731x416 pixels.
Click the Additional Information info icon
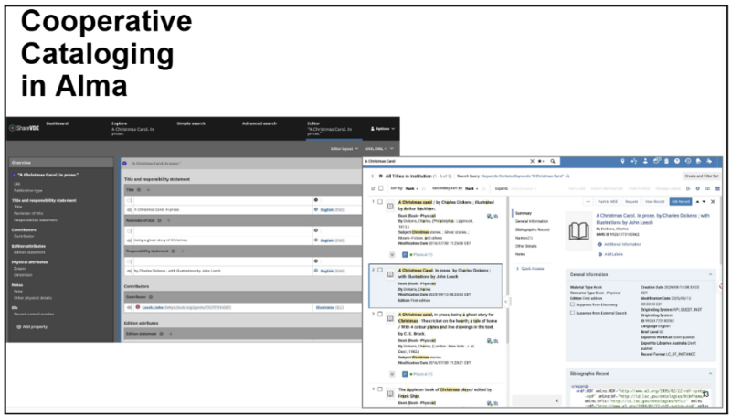(x=600, y=245)
